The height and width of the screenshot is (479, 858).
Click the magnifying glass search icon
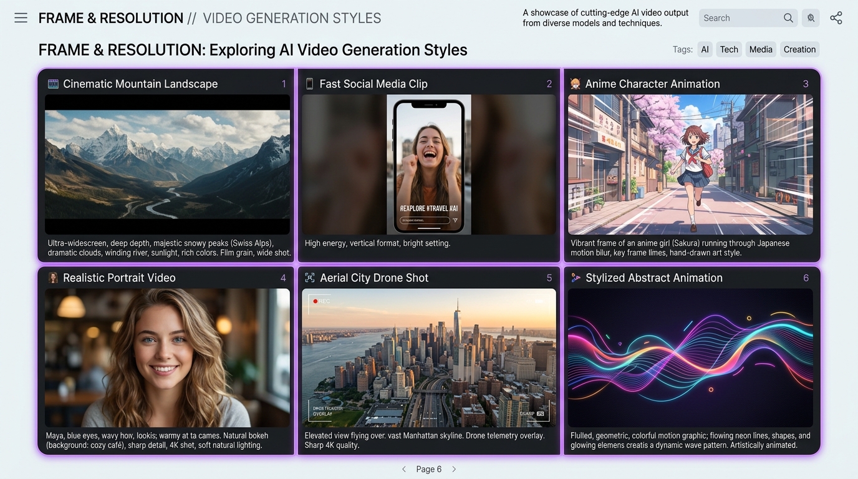coord(788,18)
